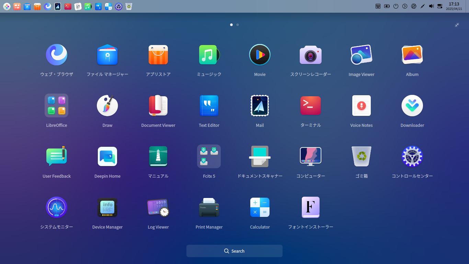This screenshot has height=264, width=469.
Task: Launch Log Viewer
Action: click(158, 208)
